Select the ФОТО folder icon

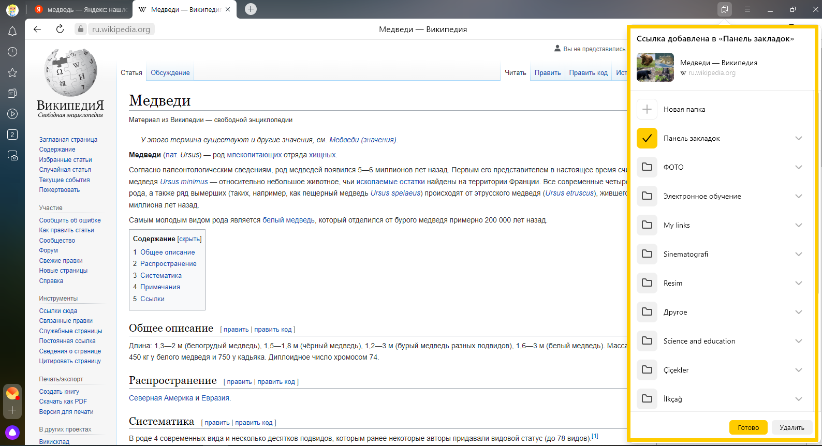pyautogui.click(x=647, y=167)
